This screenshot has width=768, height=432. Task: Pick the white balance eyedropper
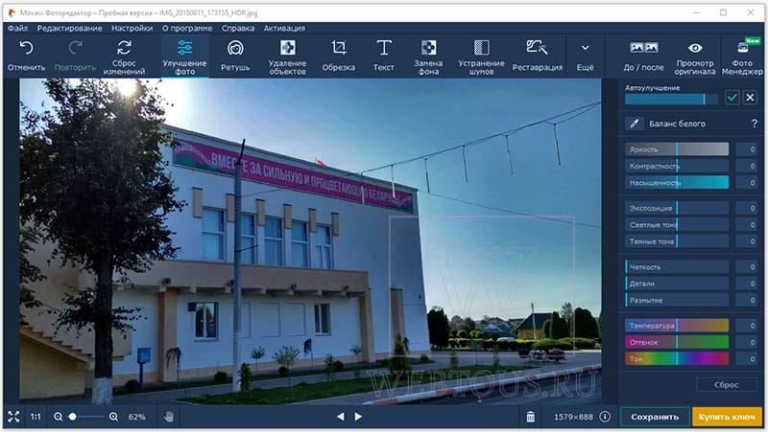click(634, 124)
